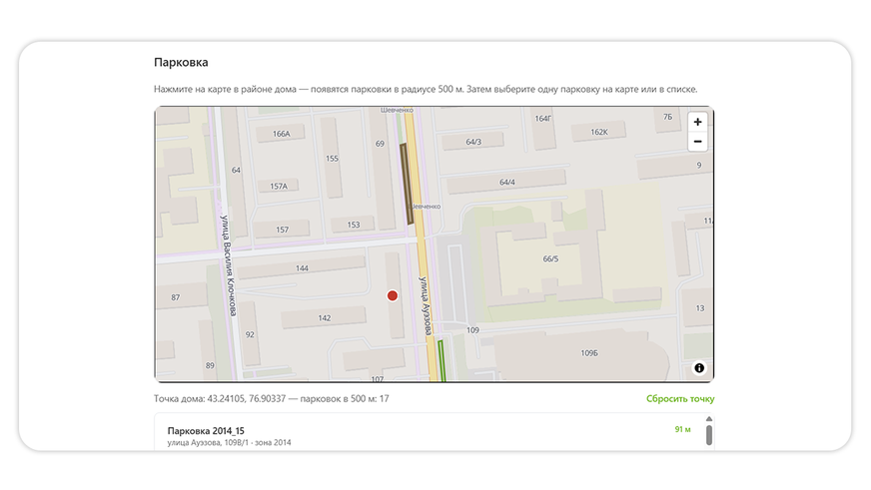Click building 153 on the map

[354, 225]
